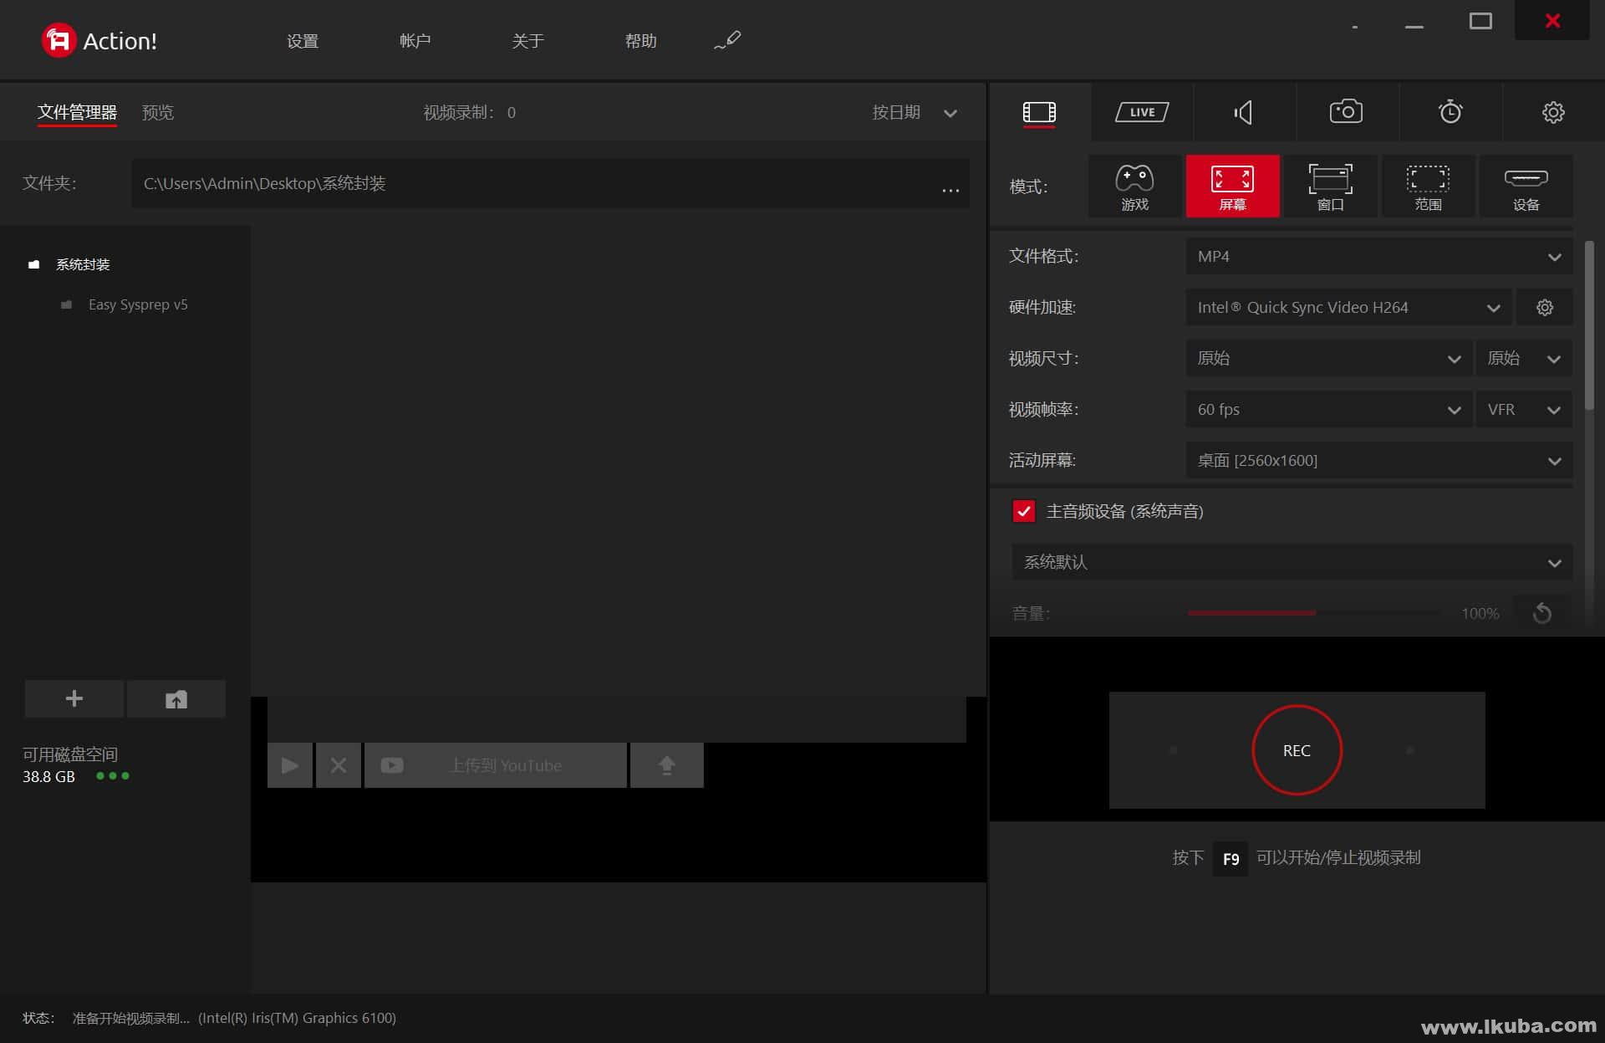Select the game recording mode
Viewport: 1605px width, 1043px height.
tap(1134, 187)
